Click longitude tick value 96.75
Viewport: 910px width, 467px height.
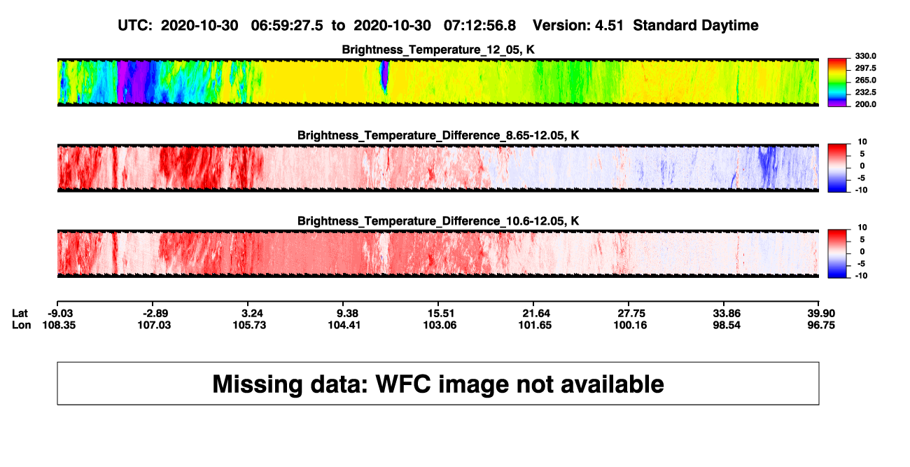(820, 325)
